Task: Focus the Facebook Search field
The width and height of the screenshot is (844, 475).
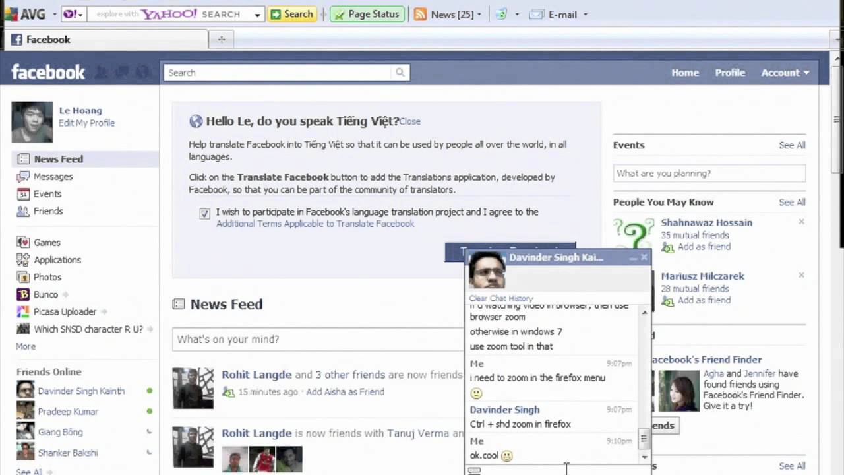Action: tap(277, 73)
